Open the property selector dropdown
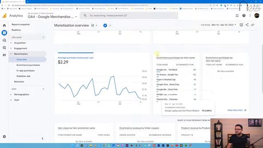The width and height of the screenshot is (263, 148). tap(76, 17)
